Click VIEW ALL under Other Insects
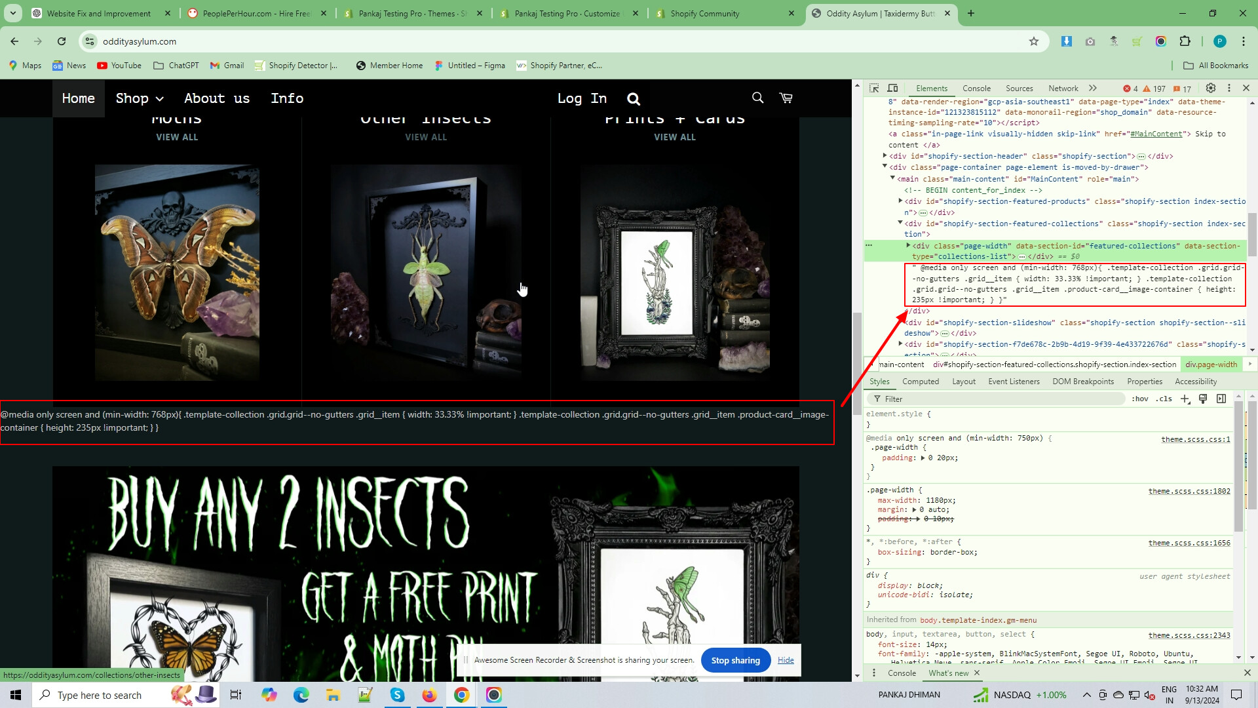This screenshot has width=1258, height=708. pos(426,137)
